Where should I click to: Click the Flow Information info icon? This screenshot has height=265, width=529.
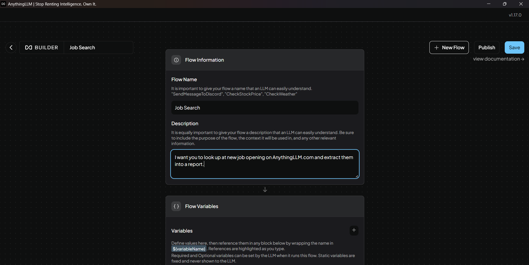tap(176, 60)
